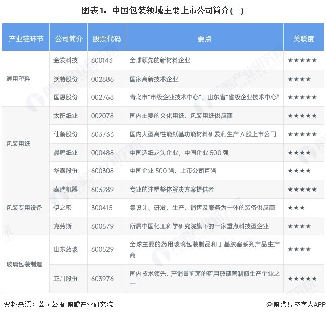Click company name 金发科技
Image resolution: width=326 pixels, height=315 pixels.
(x=66, y=60)
